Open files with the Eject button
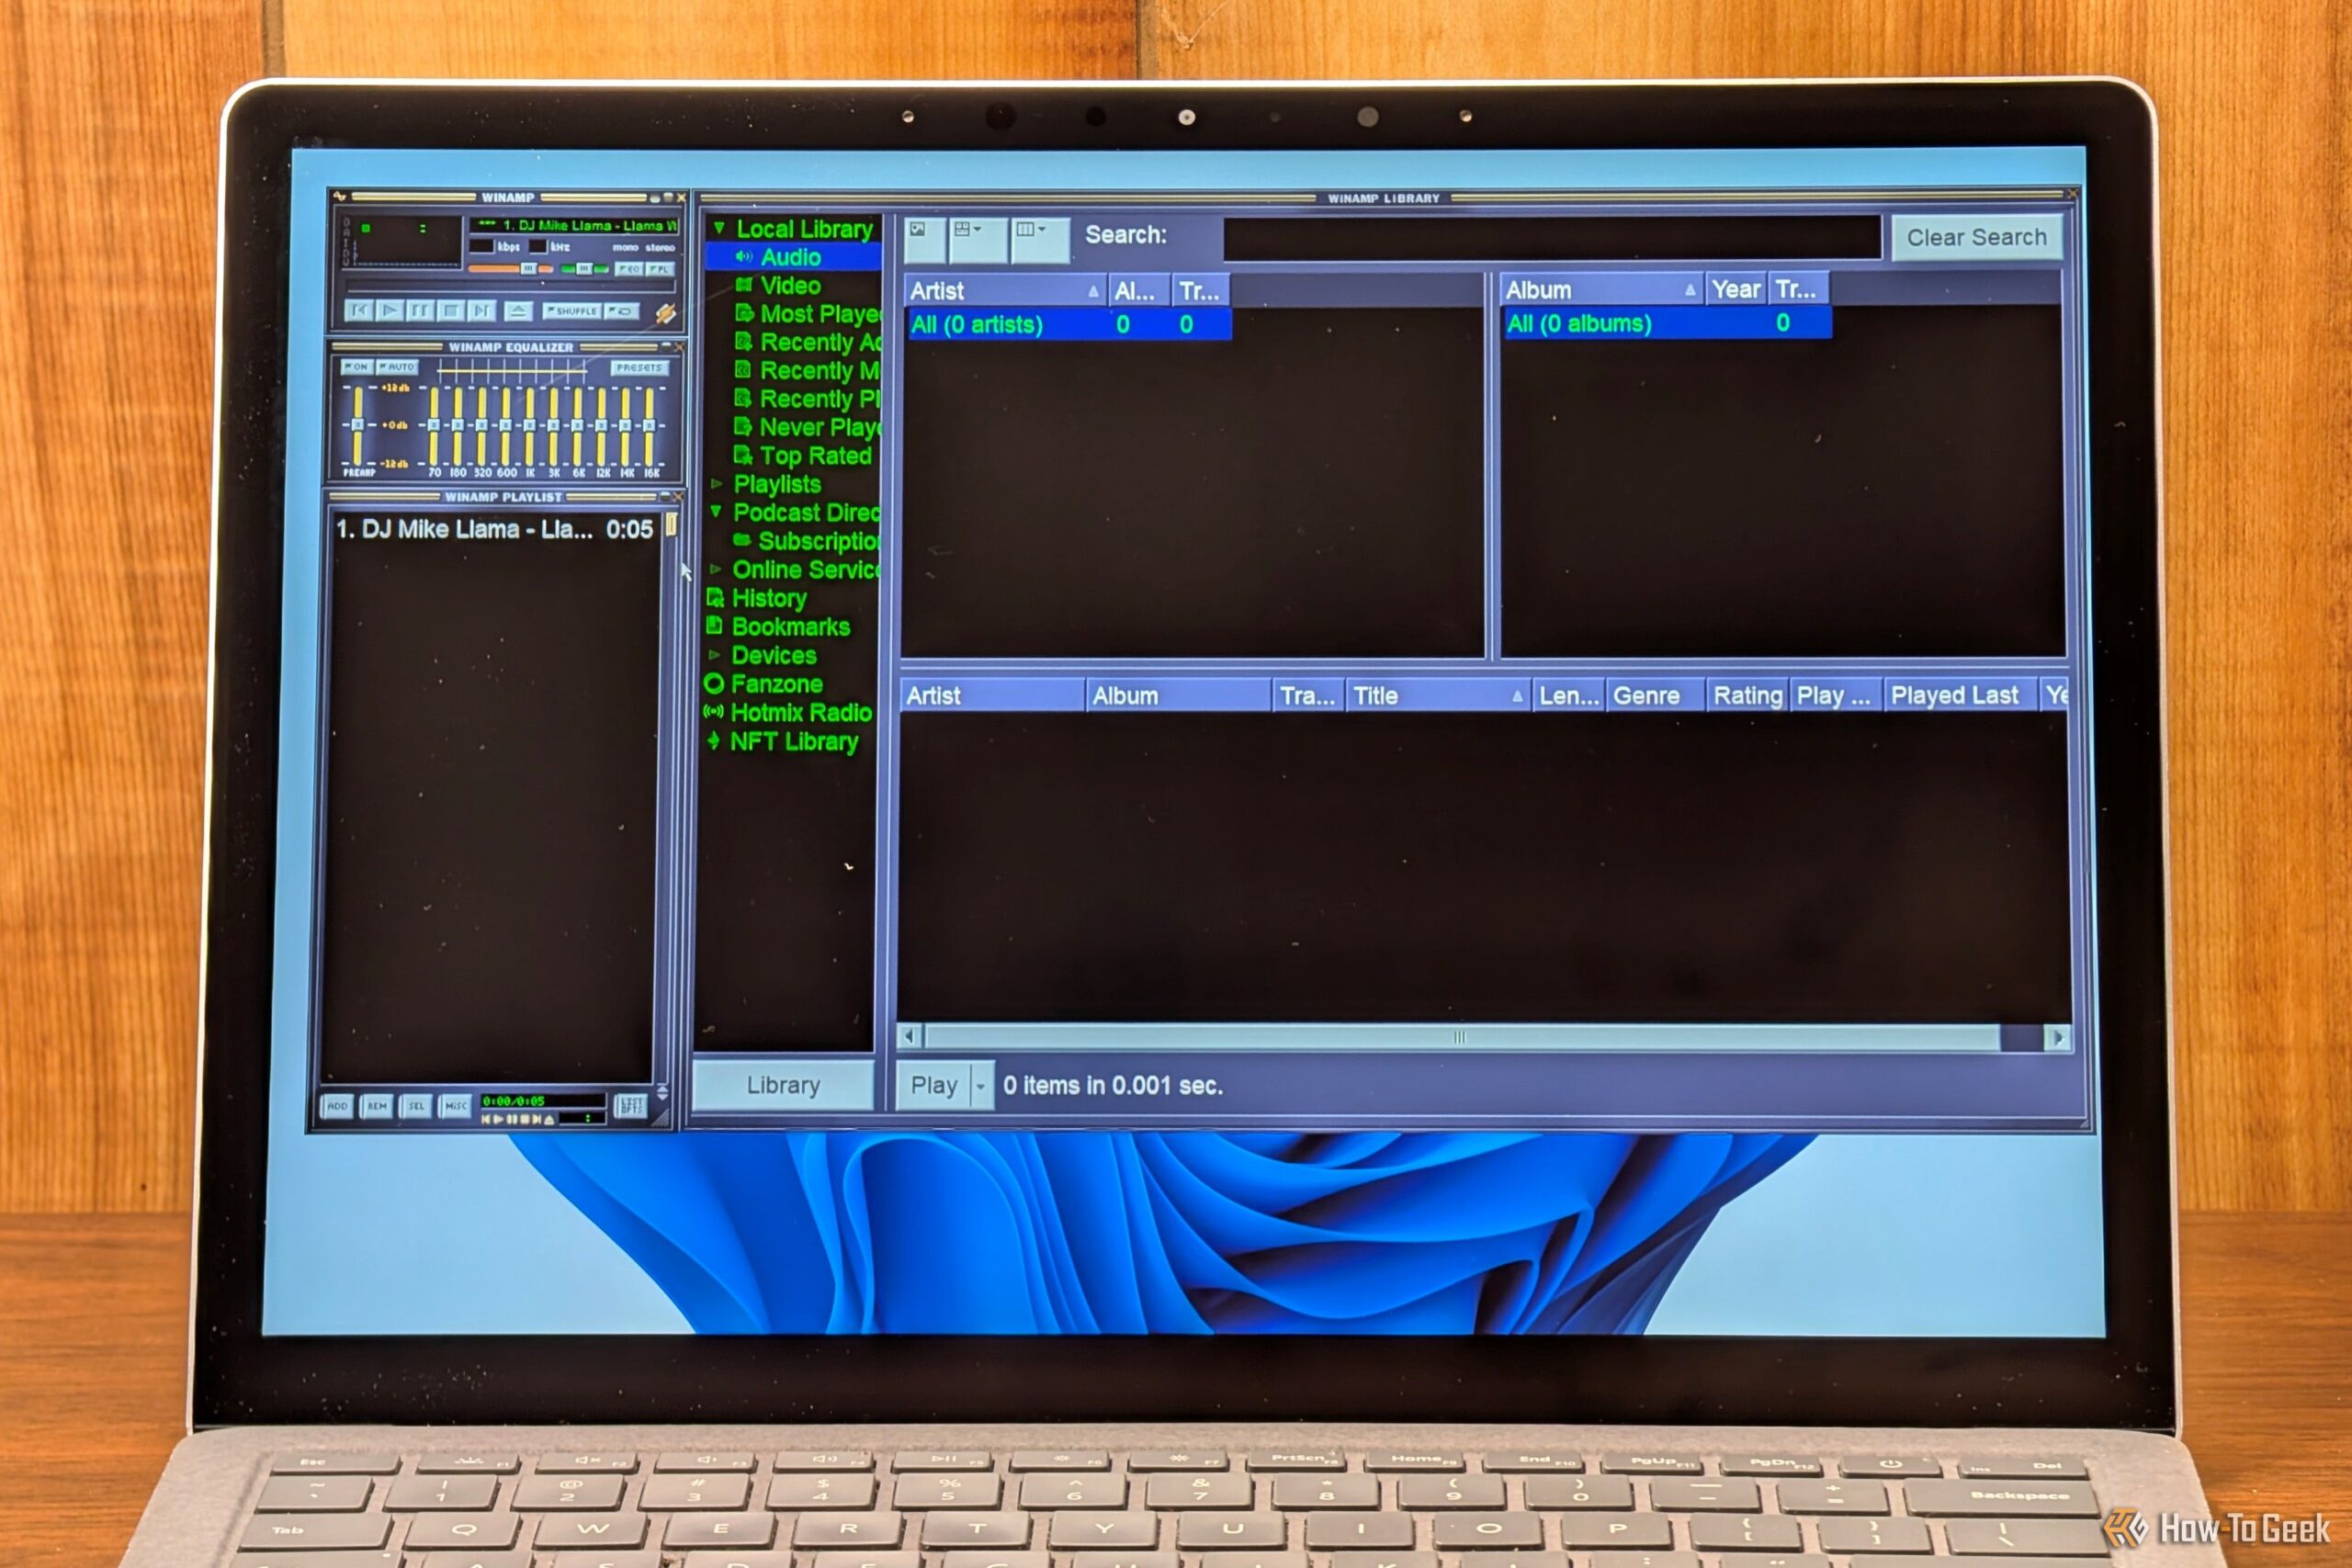Image resolution: width=2352 pixels, height=1568 pixels. (x=518, y=312)
